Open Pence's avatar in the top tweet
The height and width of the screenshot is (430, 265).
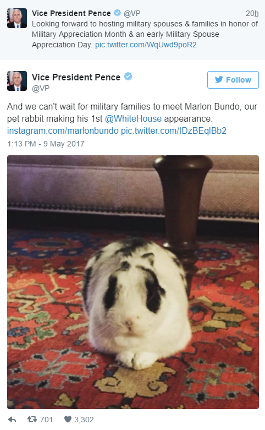point(17,18)
